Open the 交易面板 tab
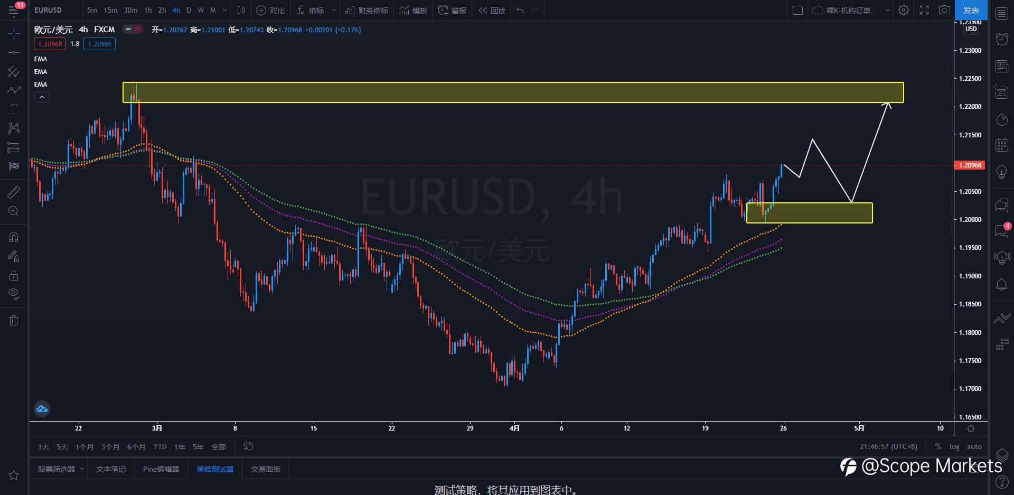The width and height of the screenshot is (1014, 495). pyautogui.click(x=266, y=469)
